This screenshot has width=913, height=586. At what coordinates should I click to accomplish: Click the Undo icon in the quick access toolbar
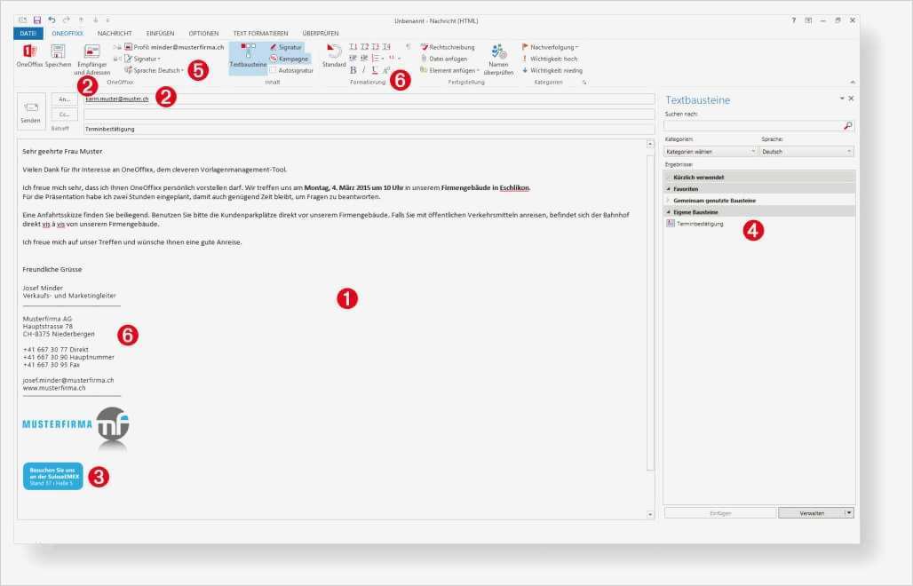pyautogui.click(x=52, y=20)
